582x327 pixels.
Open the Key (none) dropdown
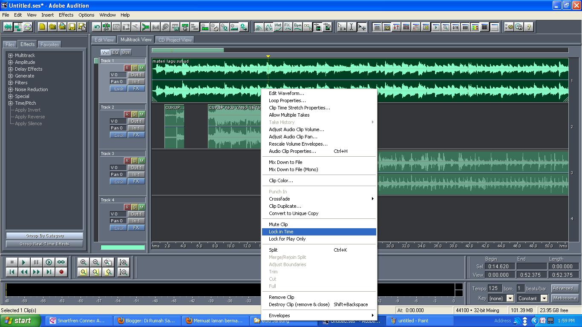coord(510,298)
